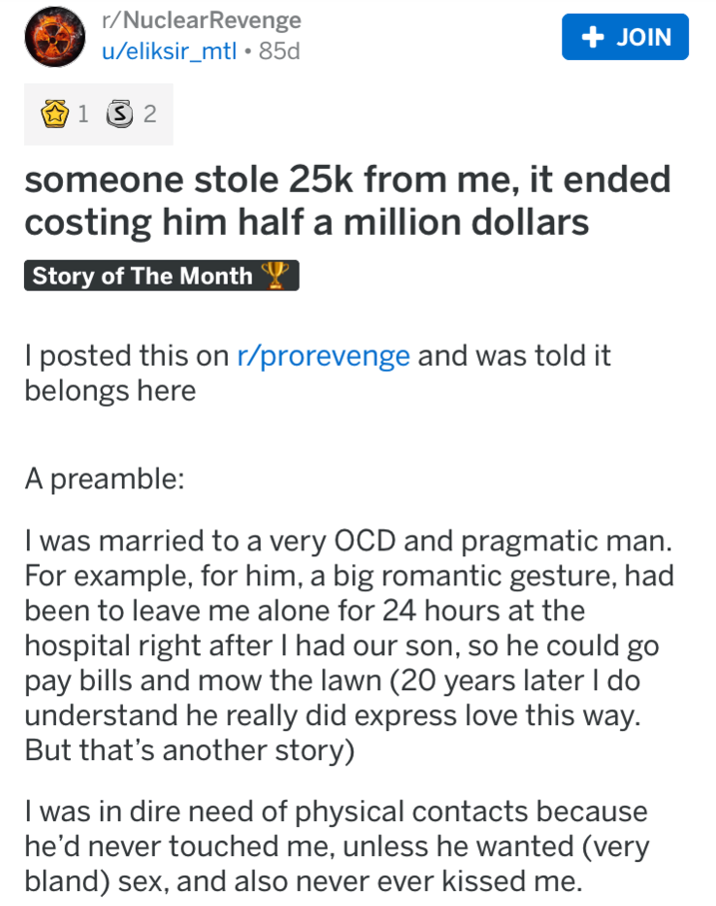This screenshot has height=906, width=716.
Task: Click the silver award count "2"
Action: click(x=149, y=114)
